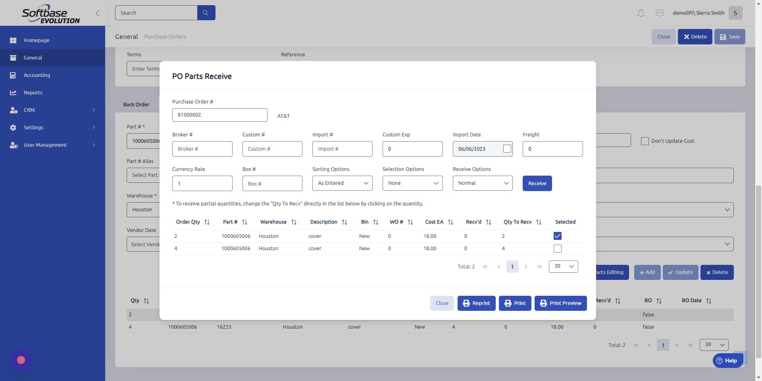Screen dimensions: 762x381
Task: Click top bar Save button
Action: click(x=729, y=36)
